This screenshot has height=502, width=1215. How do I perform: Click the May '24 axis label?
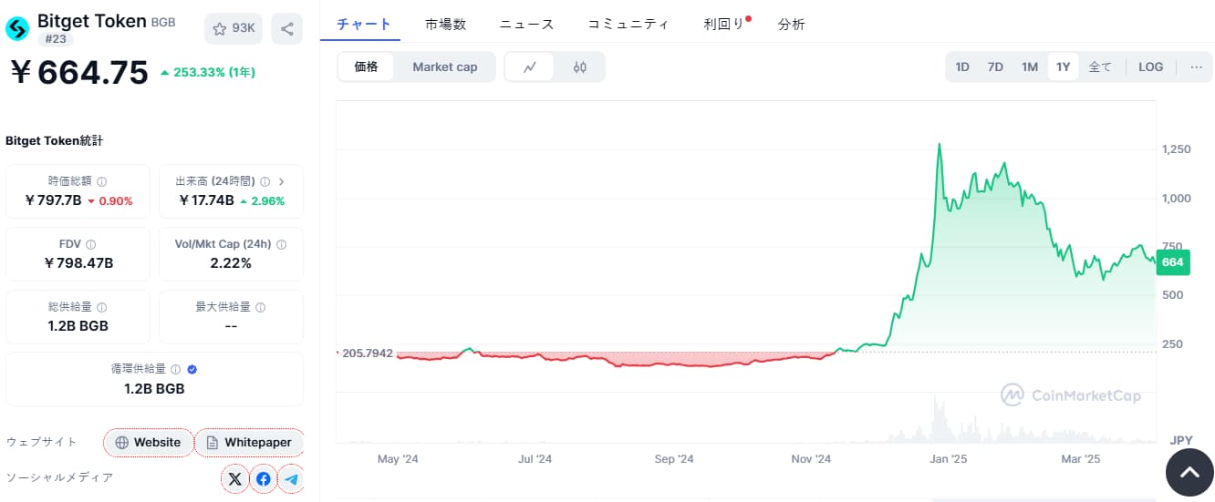click(398, 459)
